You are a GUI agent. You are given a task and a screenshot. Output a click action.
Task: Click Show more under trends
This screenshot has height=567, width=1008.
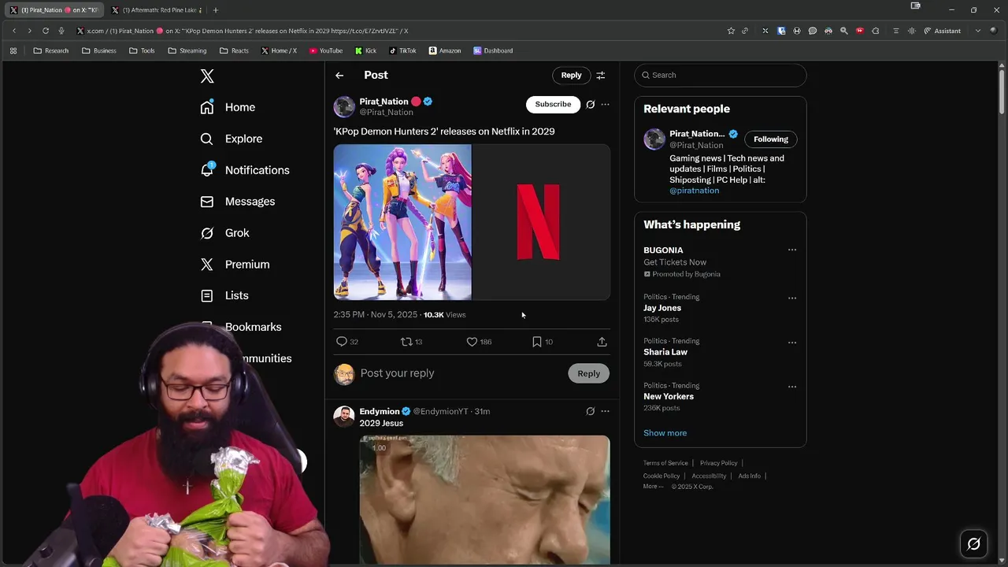pyautogui.click(x=665, y=433)
